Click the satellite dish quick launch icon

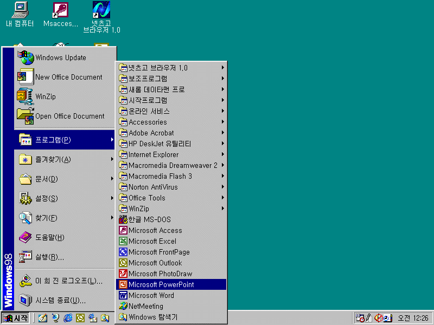[55, 318]
